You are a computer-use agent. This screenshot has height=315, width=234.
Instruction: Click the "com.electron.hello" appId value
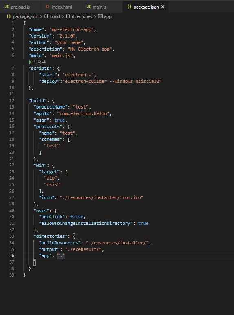coord(83,113)
